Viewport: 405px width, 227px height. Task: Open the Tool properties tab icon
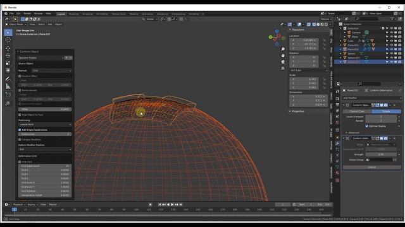point(337,91)
